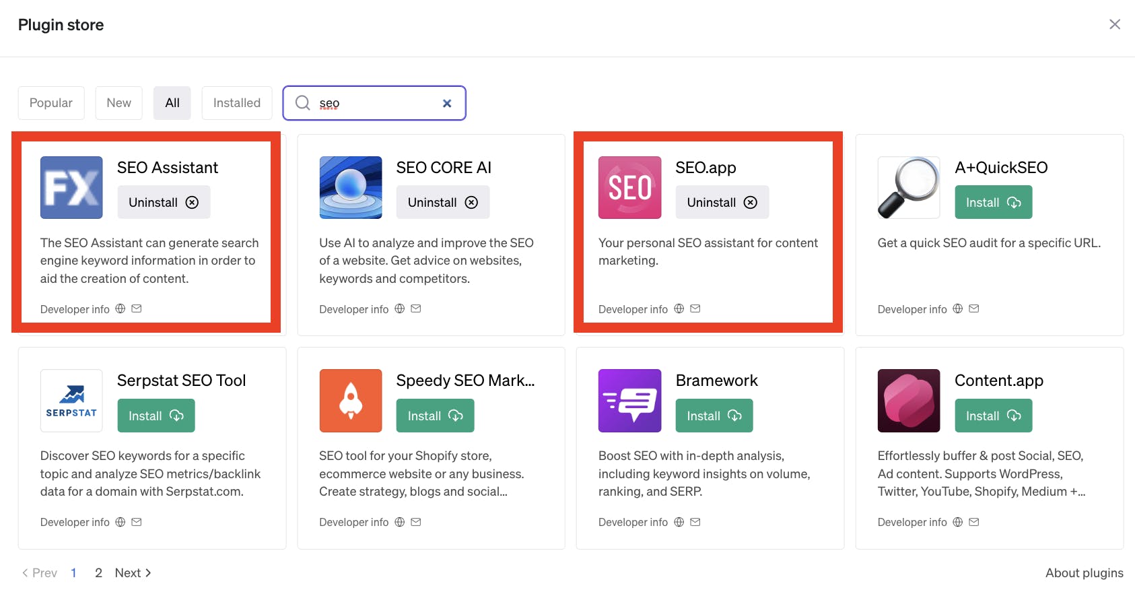Open Bramework developer website globe icon
This screenshot has width=1135, height=590.
tap(679, 522)
